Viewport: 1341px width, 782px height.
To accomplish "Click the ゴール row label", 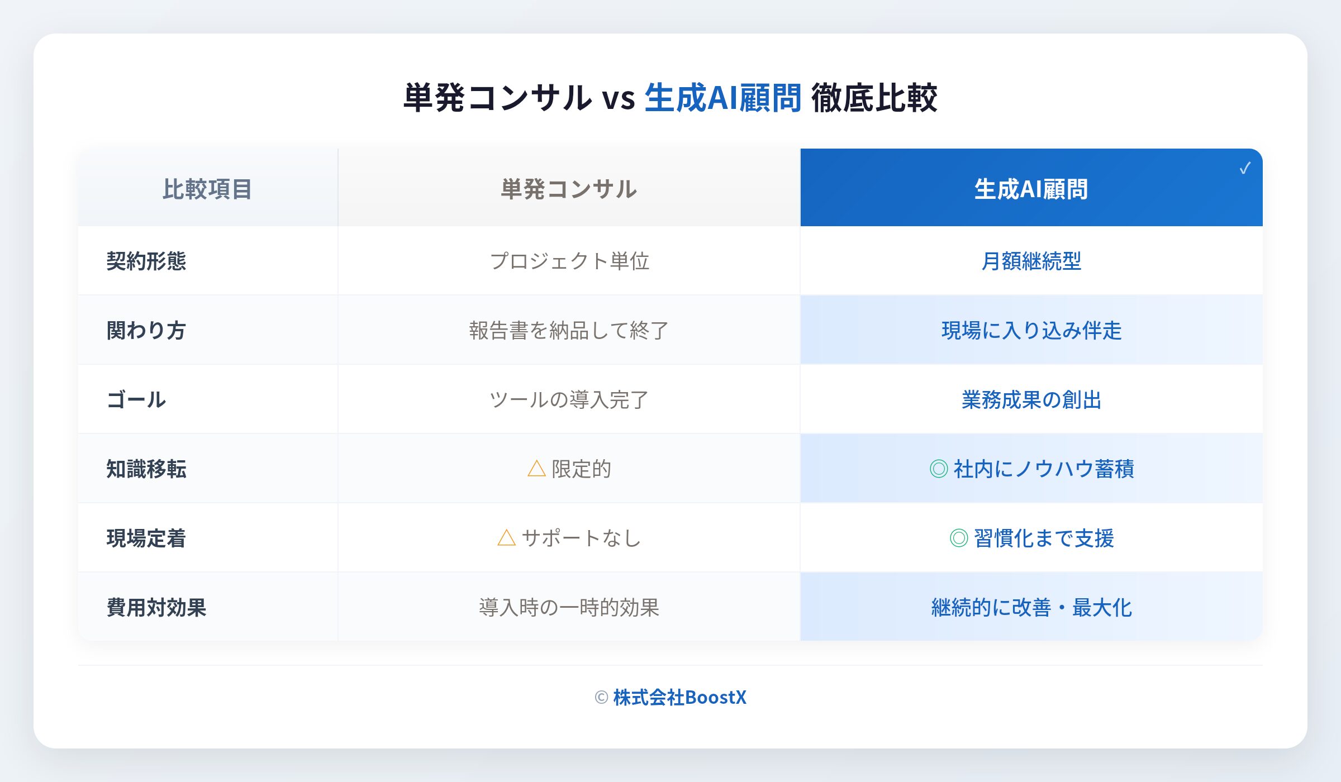I will pos(136,399).
